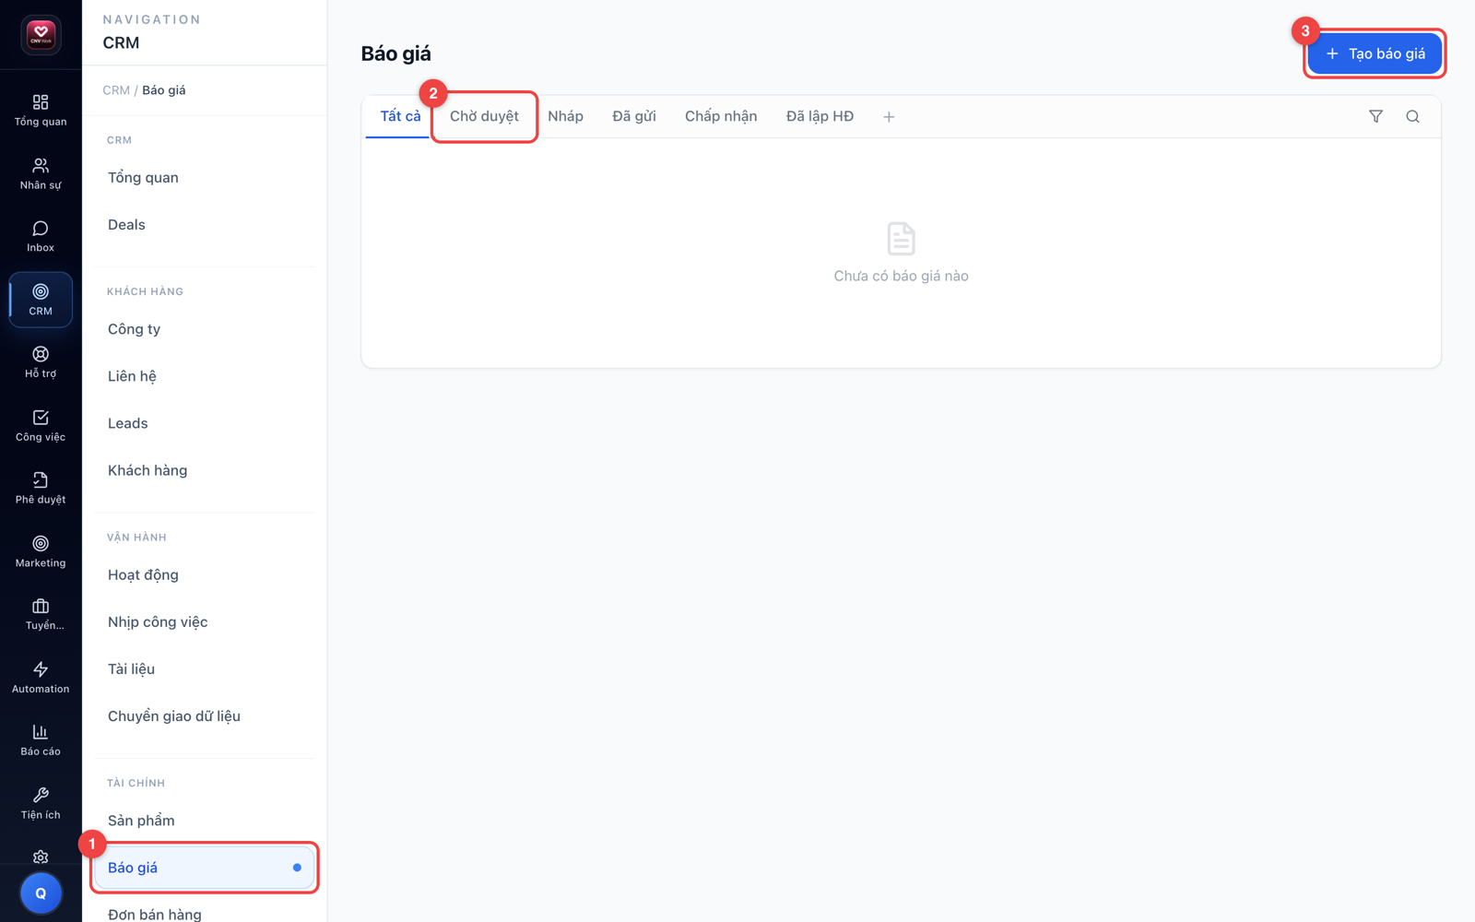Open Hoạt động in navigation

(x=205, y=574)
